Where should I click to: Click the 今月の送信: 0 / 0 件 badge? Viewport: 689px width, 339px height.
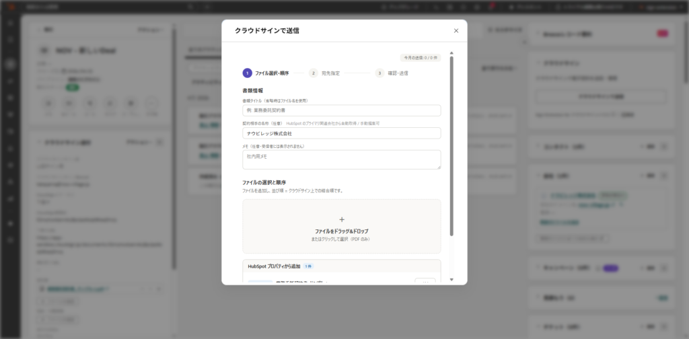pos(420,58)
